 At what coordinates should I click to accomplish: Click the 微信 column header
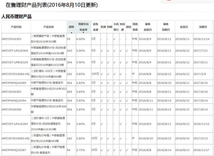(128, 27)
